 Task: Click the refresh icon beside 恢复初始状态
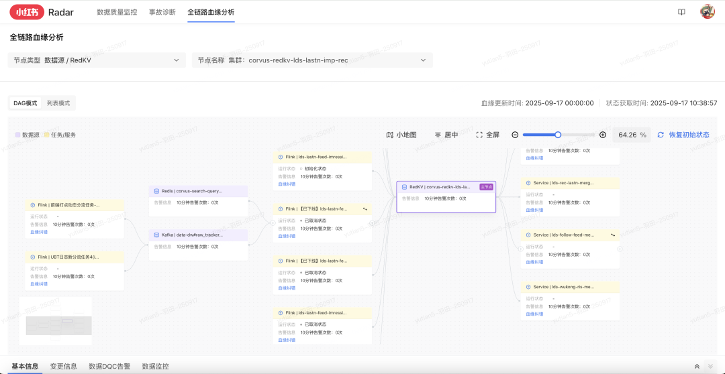pyautogui.click(x=661, y=135)
